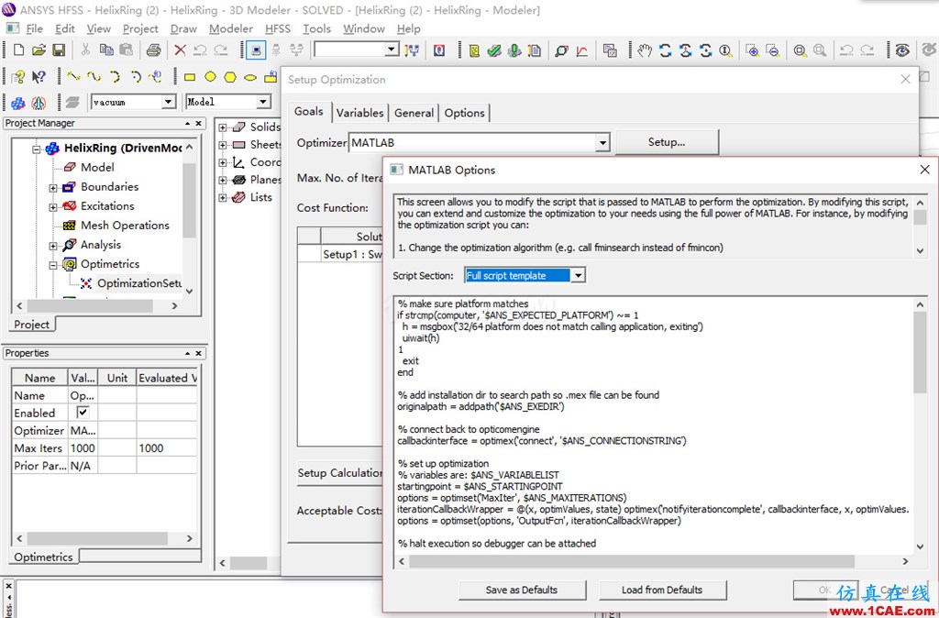Select the Draw regular polygon tool
Screen dimensions: 939x618
(230, 77)
